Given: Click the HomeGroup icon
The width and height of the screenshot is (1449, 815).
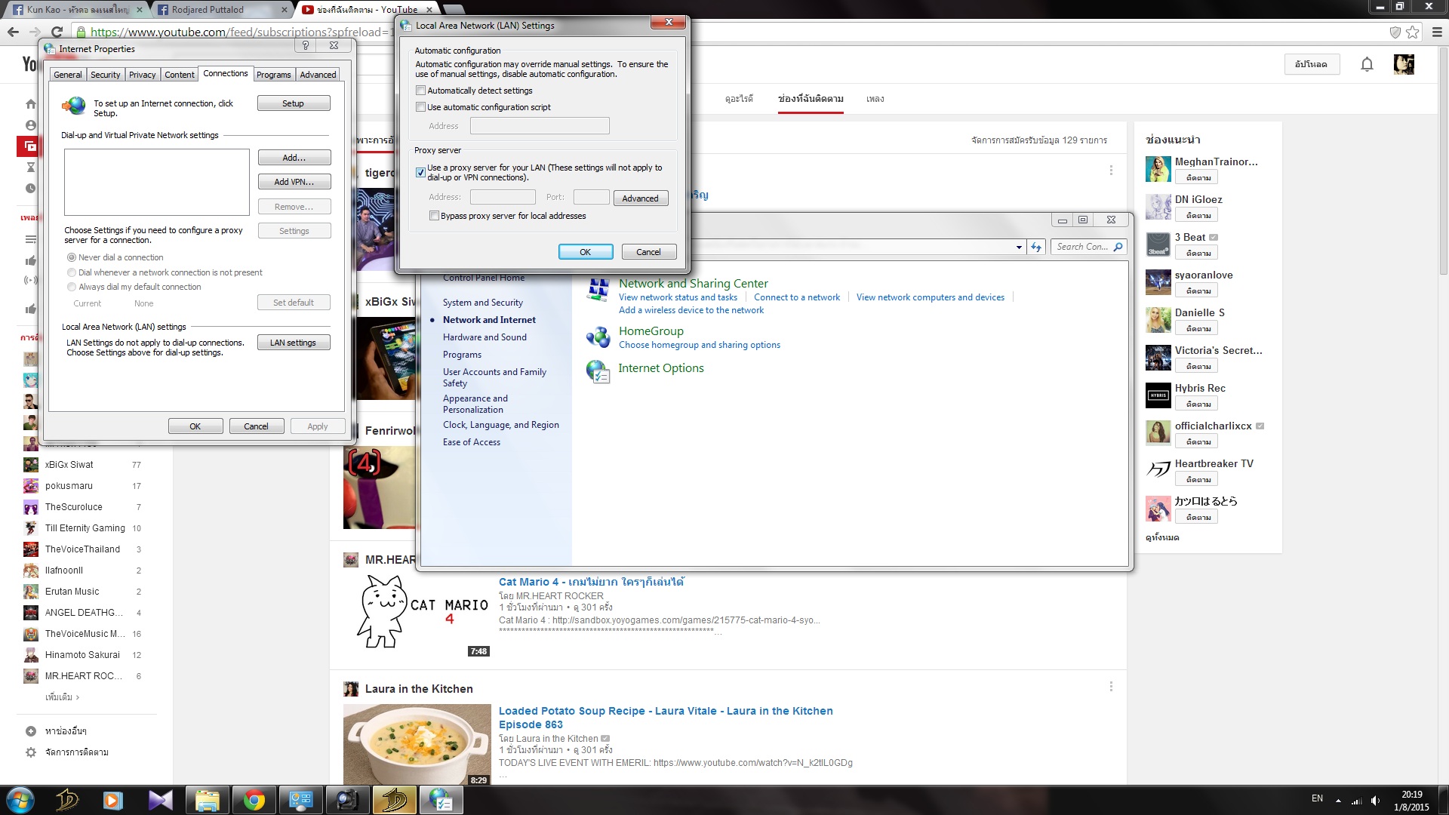Looking at the screenshot, I should (x=598, y=337).
